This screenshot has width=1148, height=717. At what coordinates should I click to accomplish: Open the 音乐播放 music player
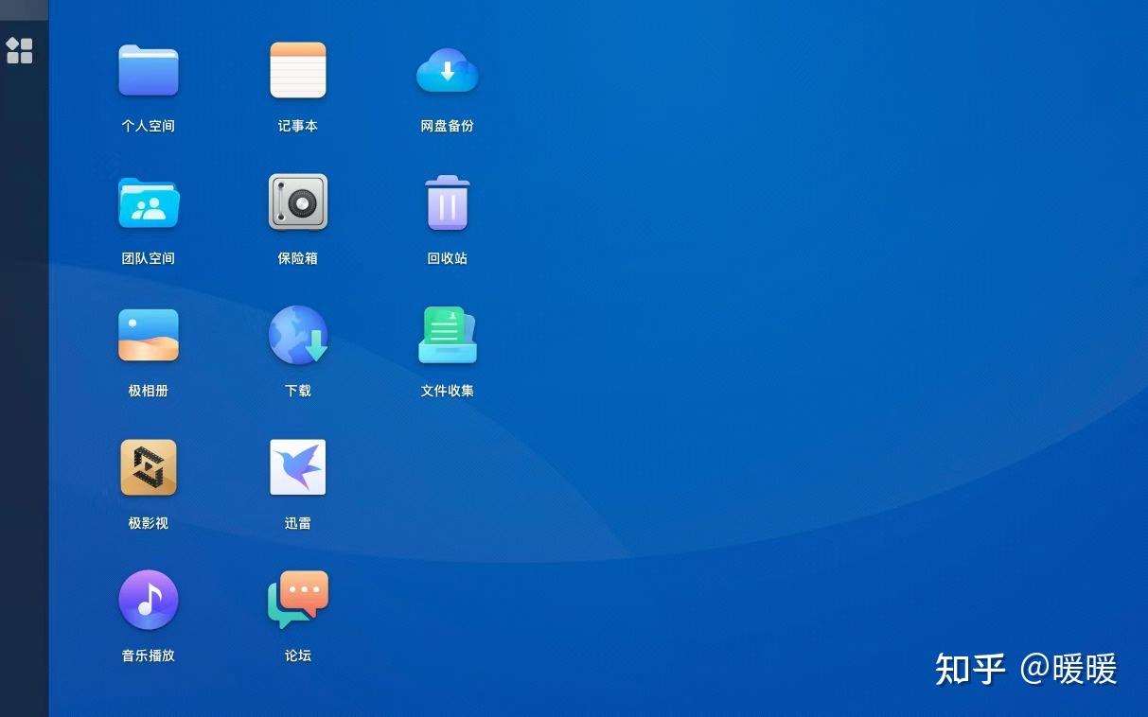coord(148,599)
